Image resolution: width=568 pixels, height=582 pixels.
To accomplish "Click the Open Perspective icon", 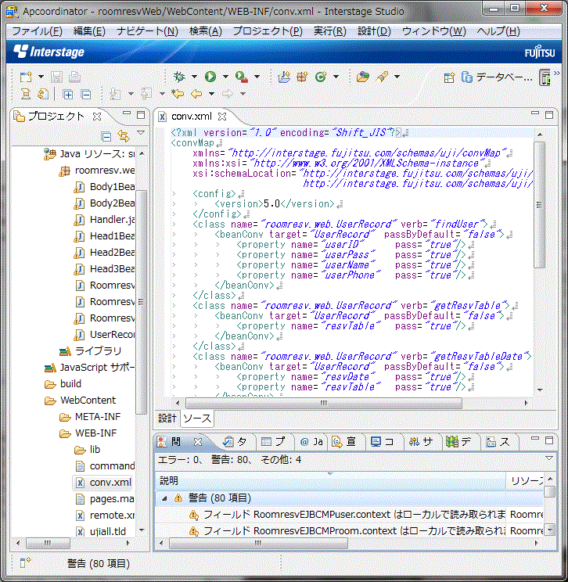I will pyautogui.click(x=449, y=77).
